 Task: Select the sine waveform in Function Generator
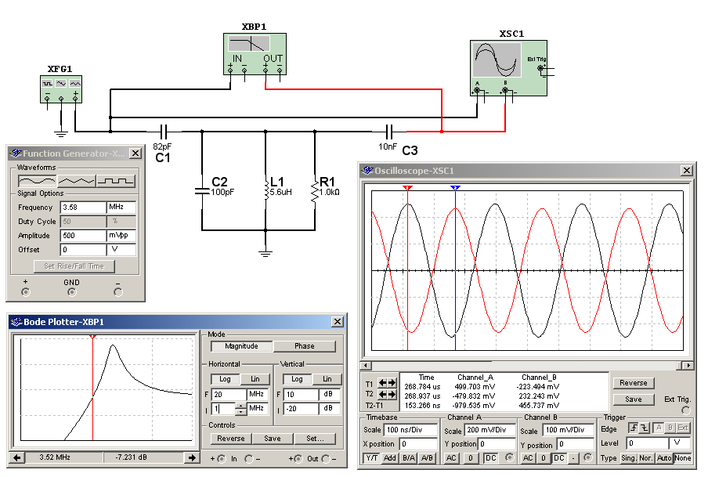(x=37, y=181)
